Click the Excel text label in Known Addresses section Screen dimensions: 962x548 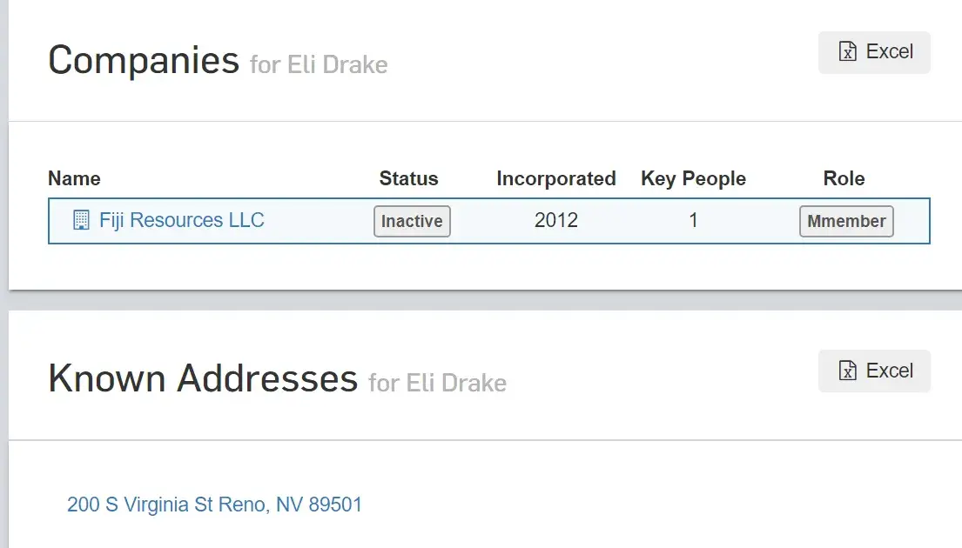click(889, 371)
